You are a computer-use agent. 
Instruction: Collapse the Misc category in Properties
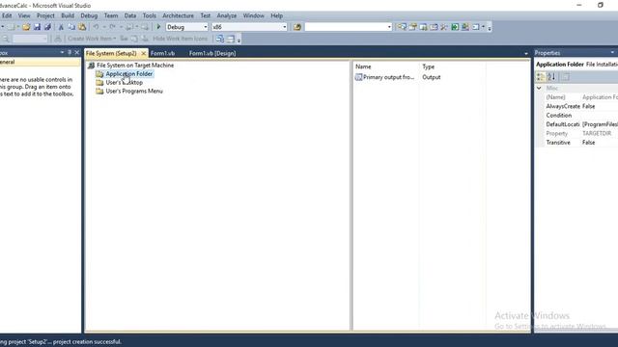pos(539,88)
